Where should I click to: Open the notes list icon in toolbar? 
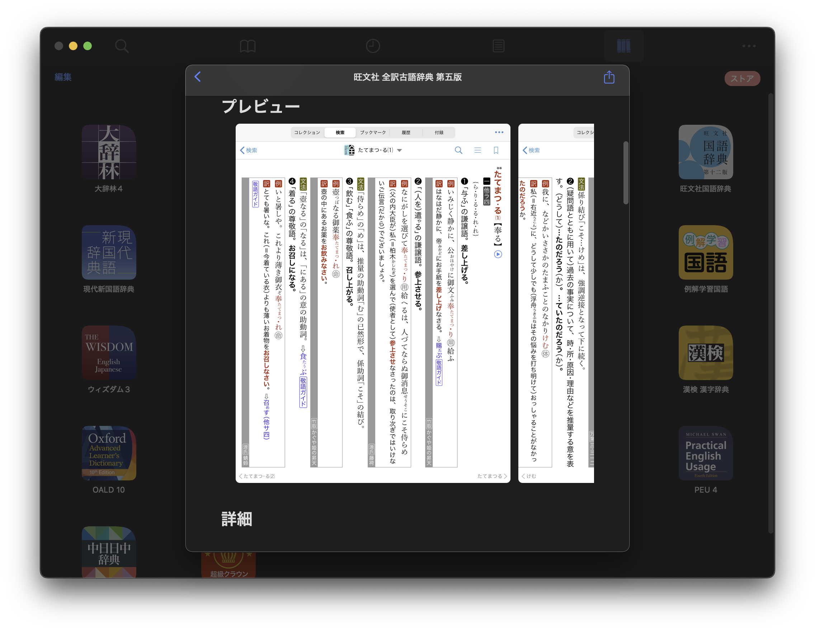(x=498, y=46)
